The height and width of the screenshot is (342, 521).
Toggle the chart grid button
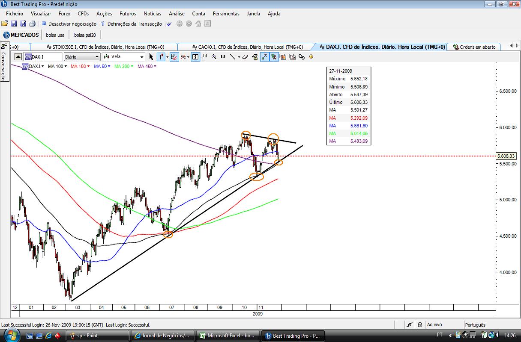[174, 56]
